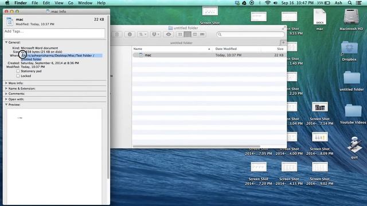Open the Help menu
The width and height of the screenshot is (367, 206).
tap(101, 3)
